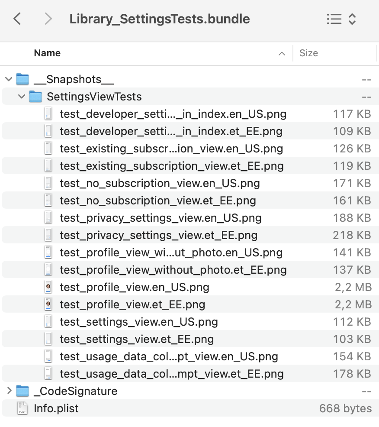Select the Info.plist file row
379x427 pixels.
point(55,408)
